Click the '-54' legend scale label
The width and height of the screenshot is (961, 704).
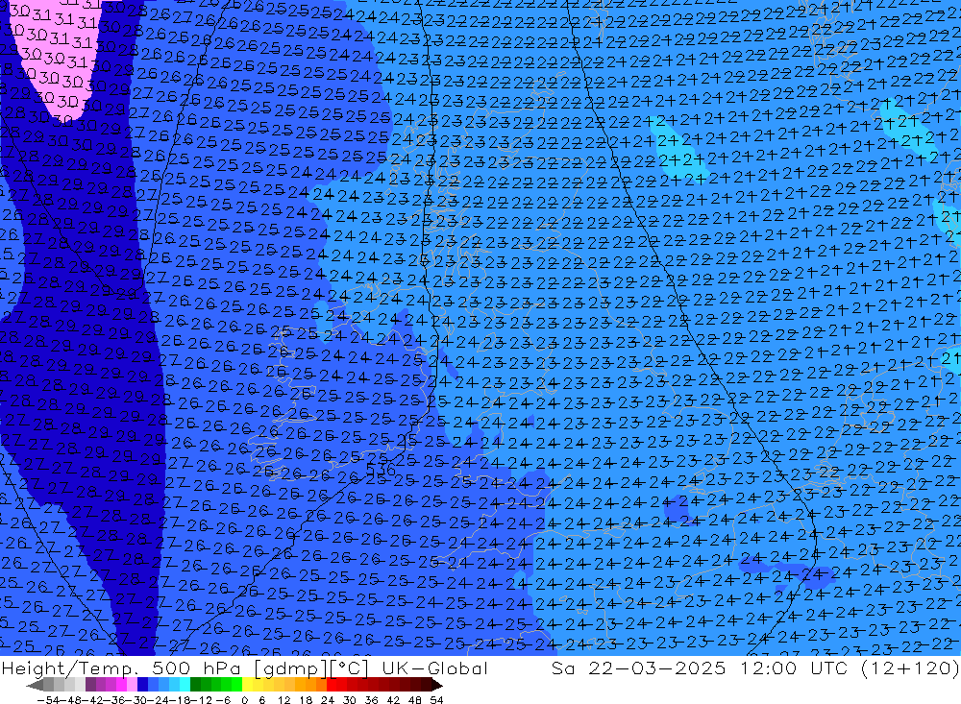coord(48,700)
